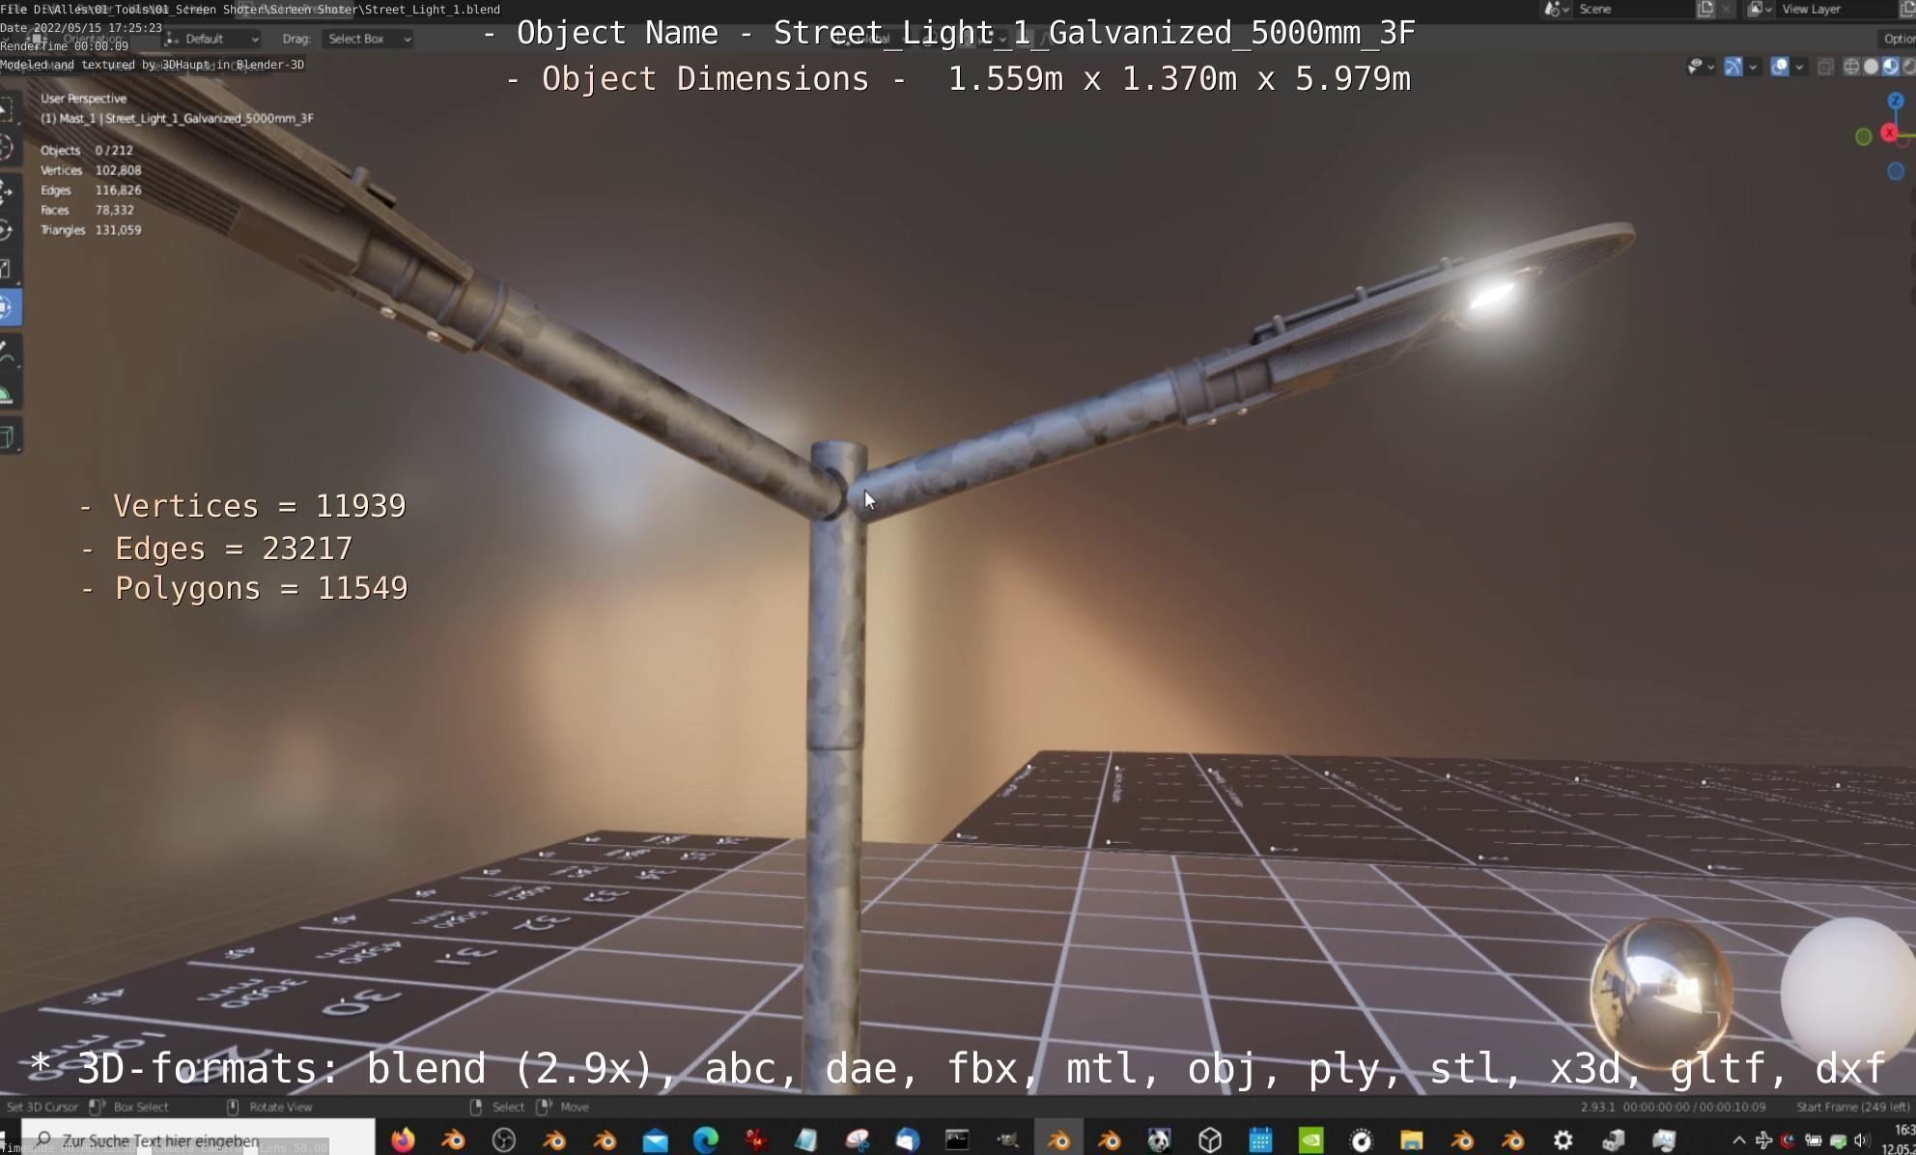Image resolution: width=1916 pixels, height=1155 pixels.
Task: Click the View Layer name field
Action: pyautogui.click(x=1835, y=9)
